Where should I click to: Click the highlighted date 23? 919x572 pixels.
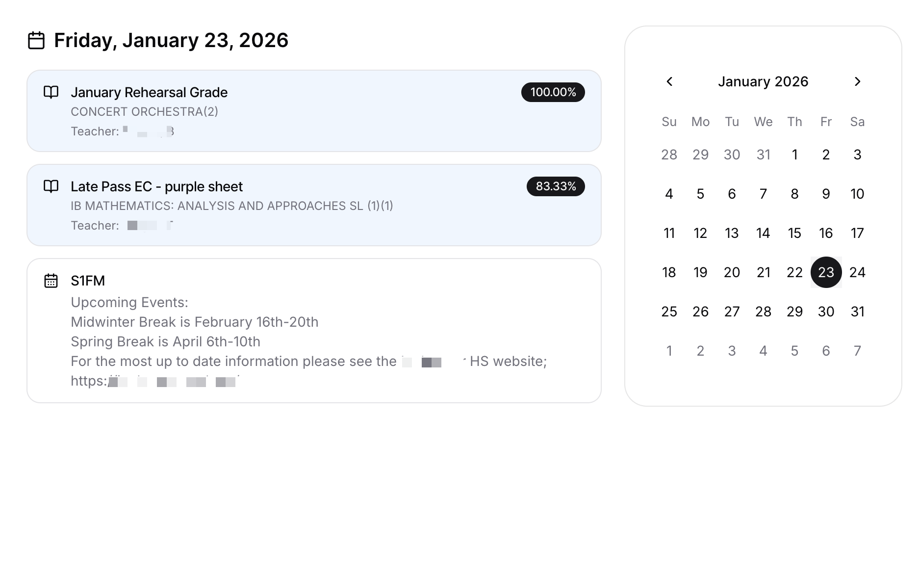826,272
